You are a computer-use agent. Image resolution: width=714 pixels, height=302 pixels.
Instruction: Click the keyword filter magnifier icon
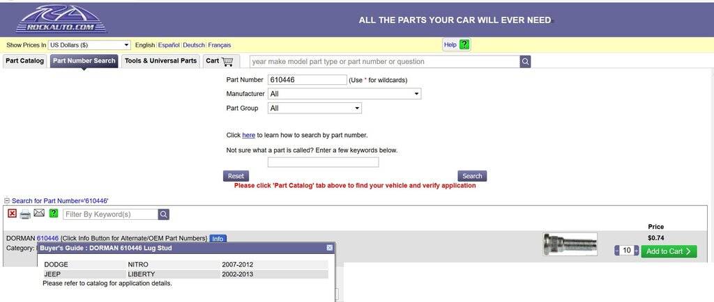[163, 214]
